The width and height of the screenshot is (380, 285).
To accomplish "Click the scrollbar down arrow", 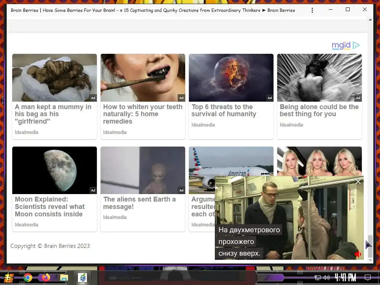I will click(x=370, y=260).
